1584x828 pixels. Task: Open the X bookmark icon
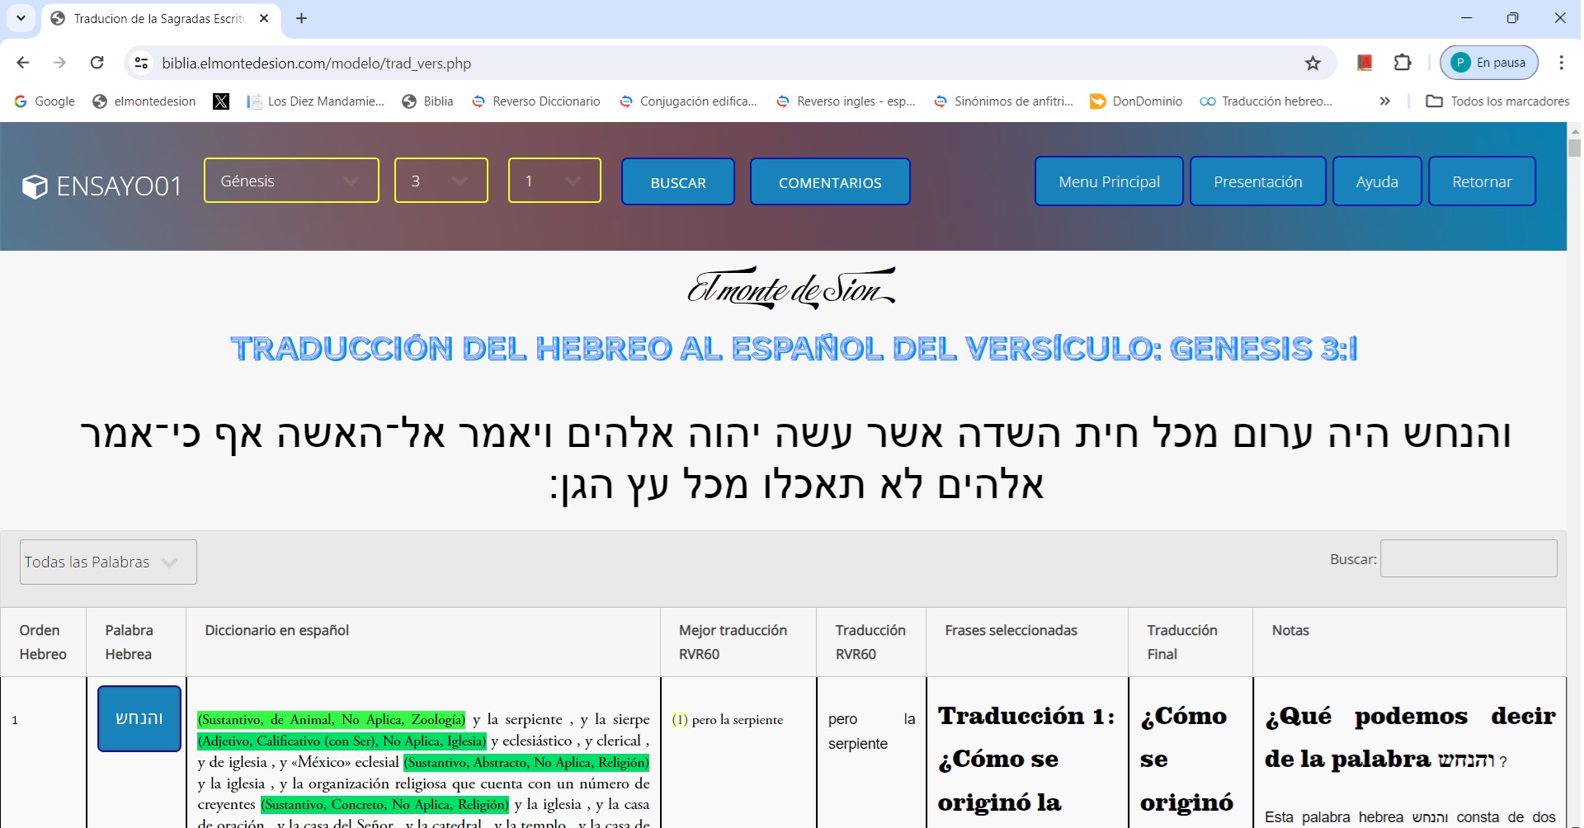point(221,101)
